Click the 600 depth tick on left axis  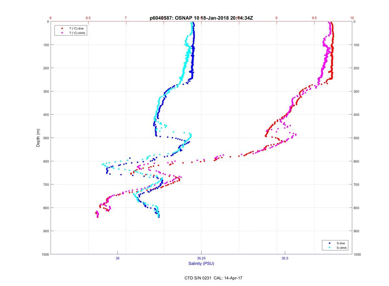tap(46, 161)
